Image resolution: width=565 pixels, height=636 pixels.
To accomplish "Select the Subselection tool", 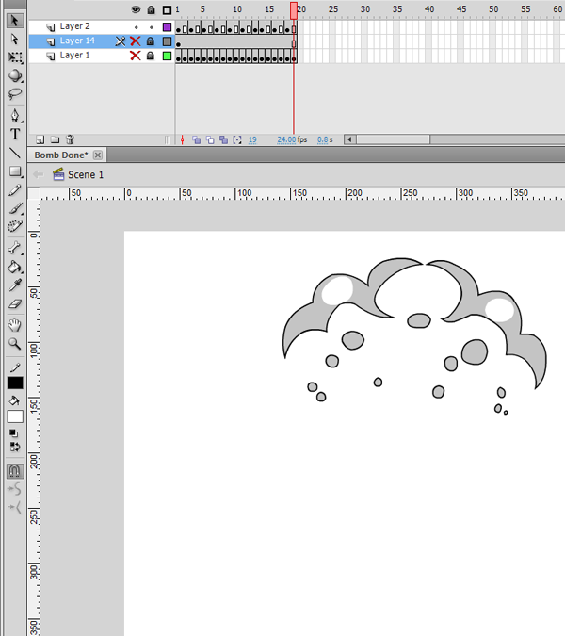I will 15,40.
